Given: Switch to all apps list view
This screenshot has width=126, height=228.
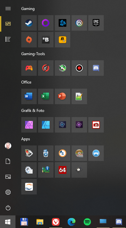Looking at the screenshot, I should (8, 39).
